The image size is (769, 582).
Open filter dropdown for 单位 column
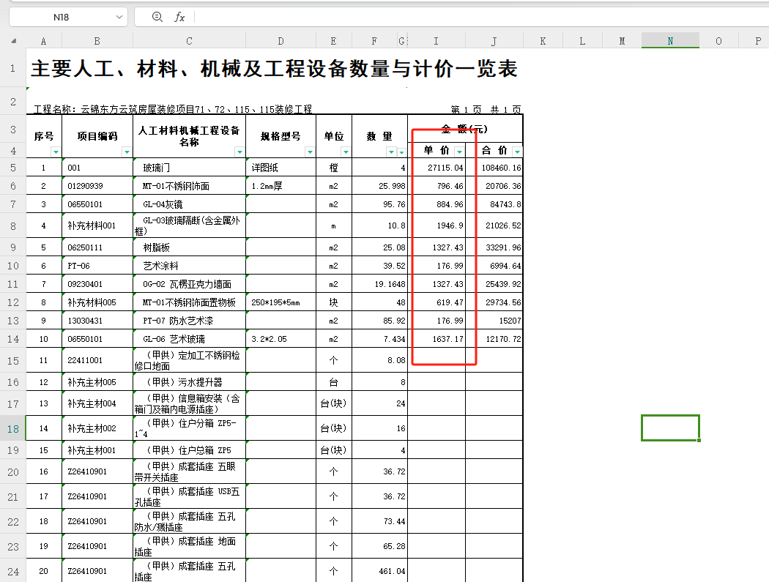point(346,152)
